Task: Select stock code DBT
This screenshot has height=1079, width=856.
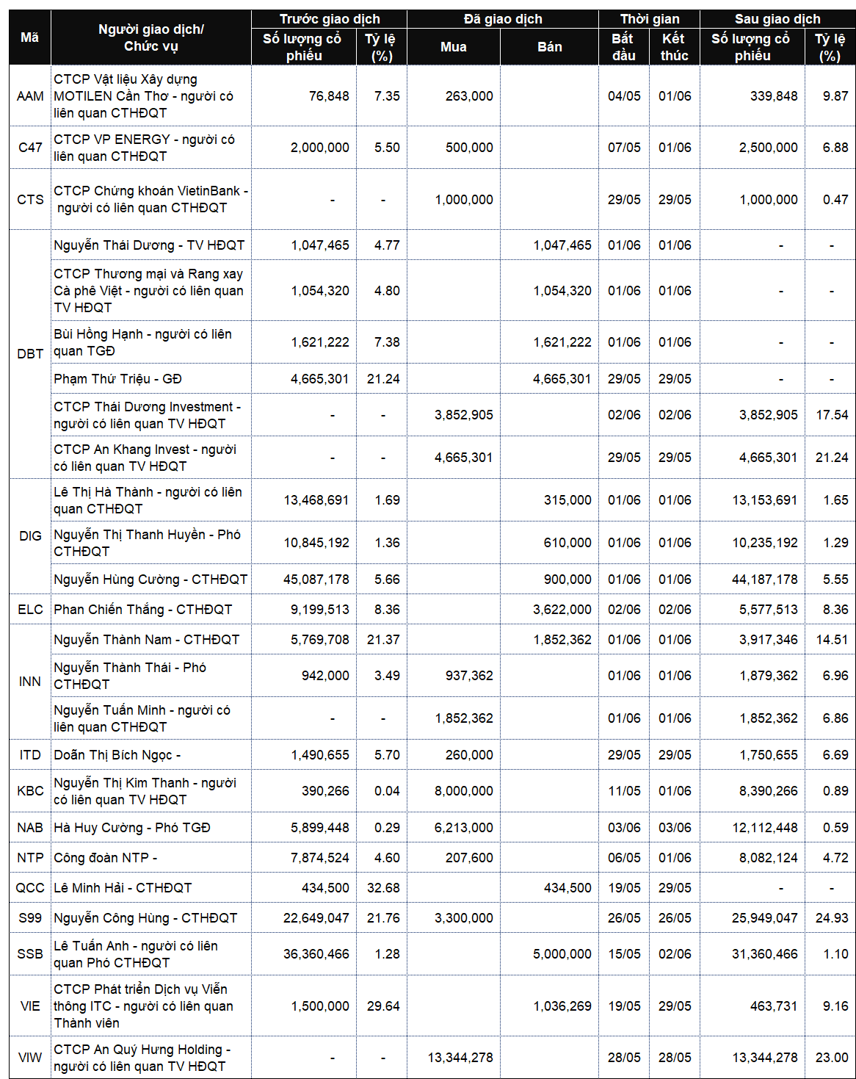Action: (30, 354)
